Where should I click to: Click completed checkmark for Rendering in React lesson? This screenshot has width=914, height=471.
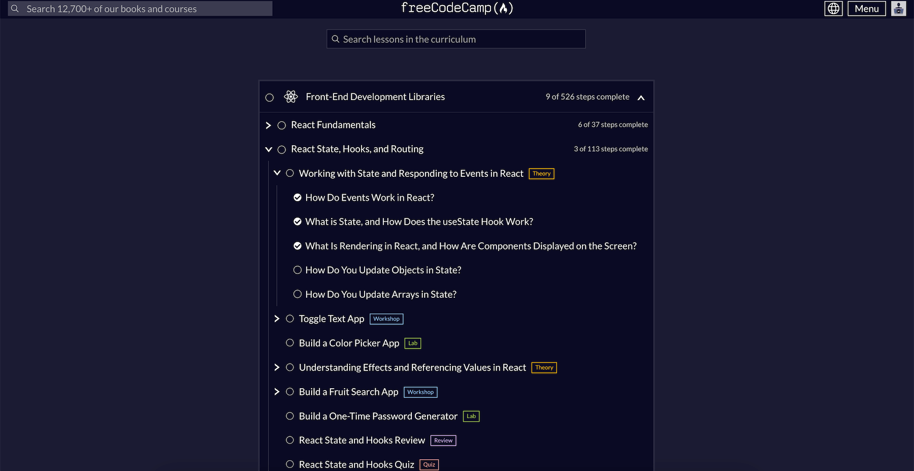point(298,246)
